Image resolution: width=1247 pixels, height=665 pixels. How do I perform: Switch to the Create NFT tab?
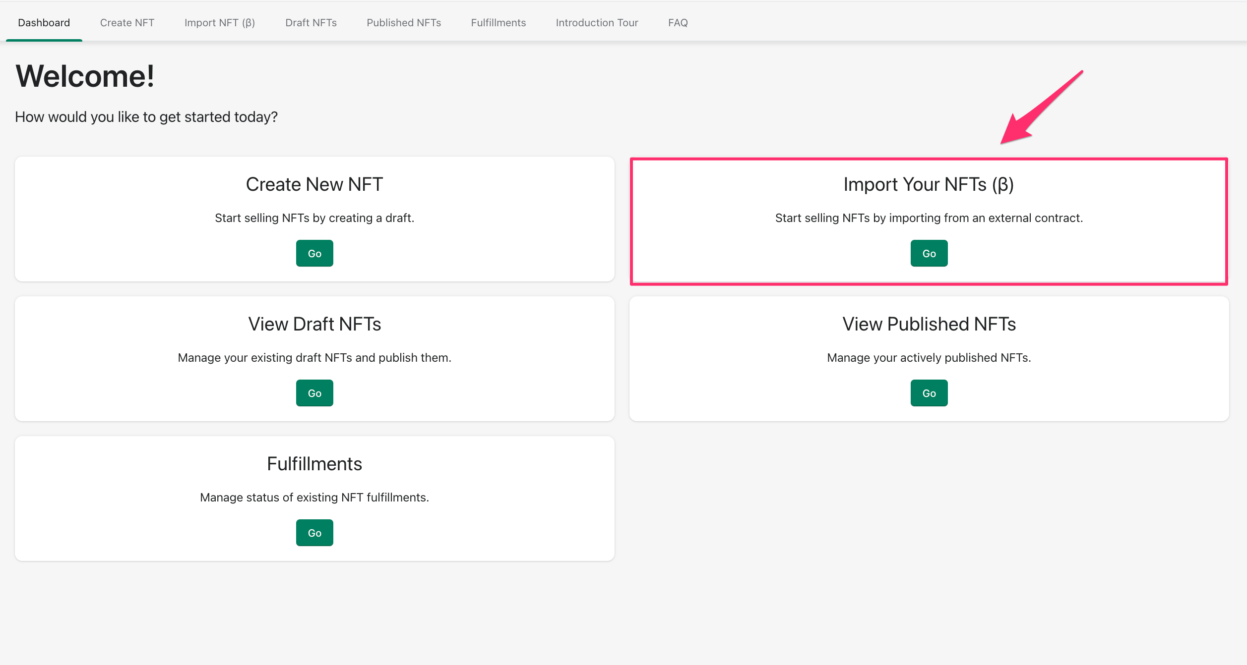click(127, 23)
